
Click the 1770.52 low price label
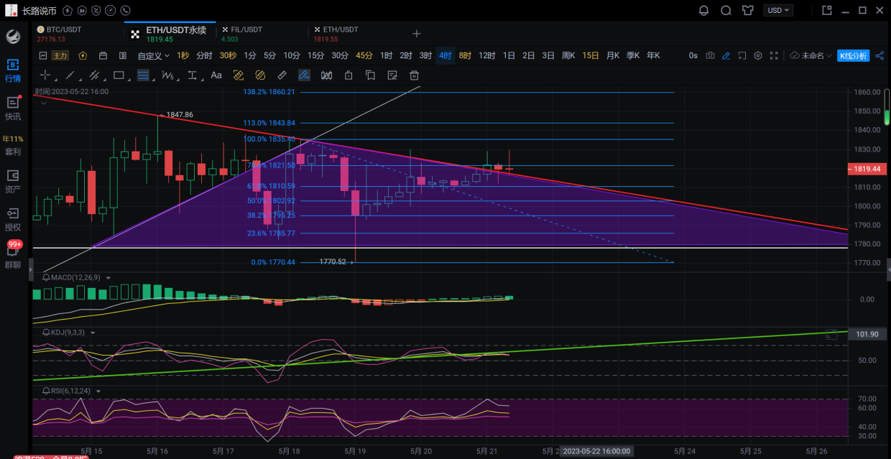[333, 263]
